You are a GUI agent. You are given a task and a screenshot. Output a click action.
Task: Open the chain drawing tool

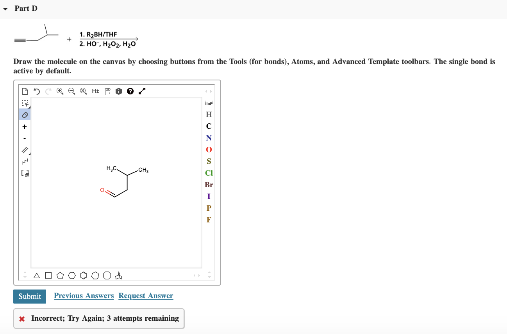[x=25, y=161]
